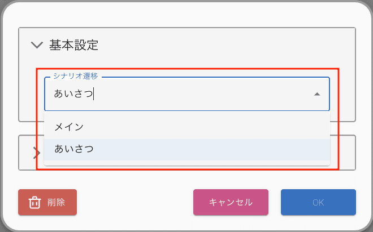Screen dimensions: 373x232
Task: Delete the item via the trash button
Action: tap(47, 202)
